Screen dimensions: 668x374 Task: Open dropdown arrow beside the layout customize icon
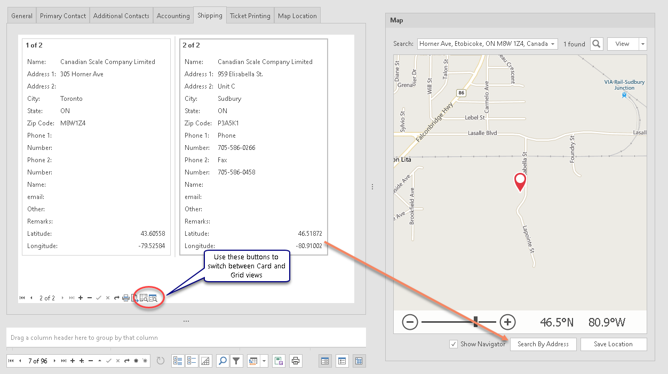point(265,361)
